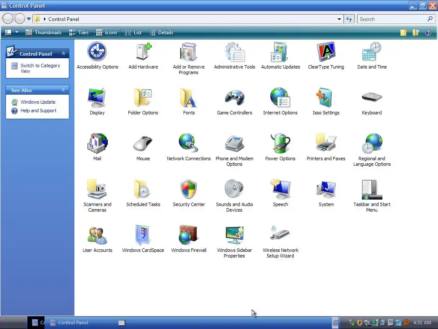Open the Display settings icon

[x=97, y=101]
